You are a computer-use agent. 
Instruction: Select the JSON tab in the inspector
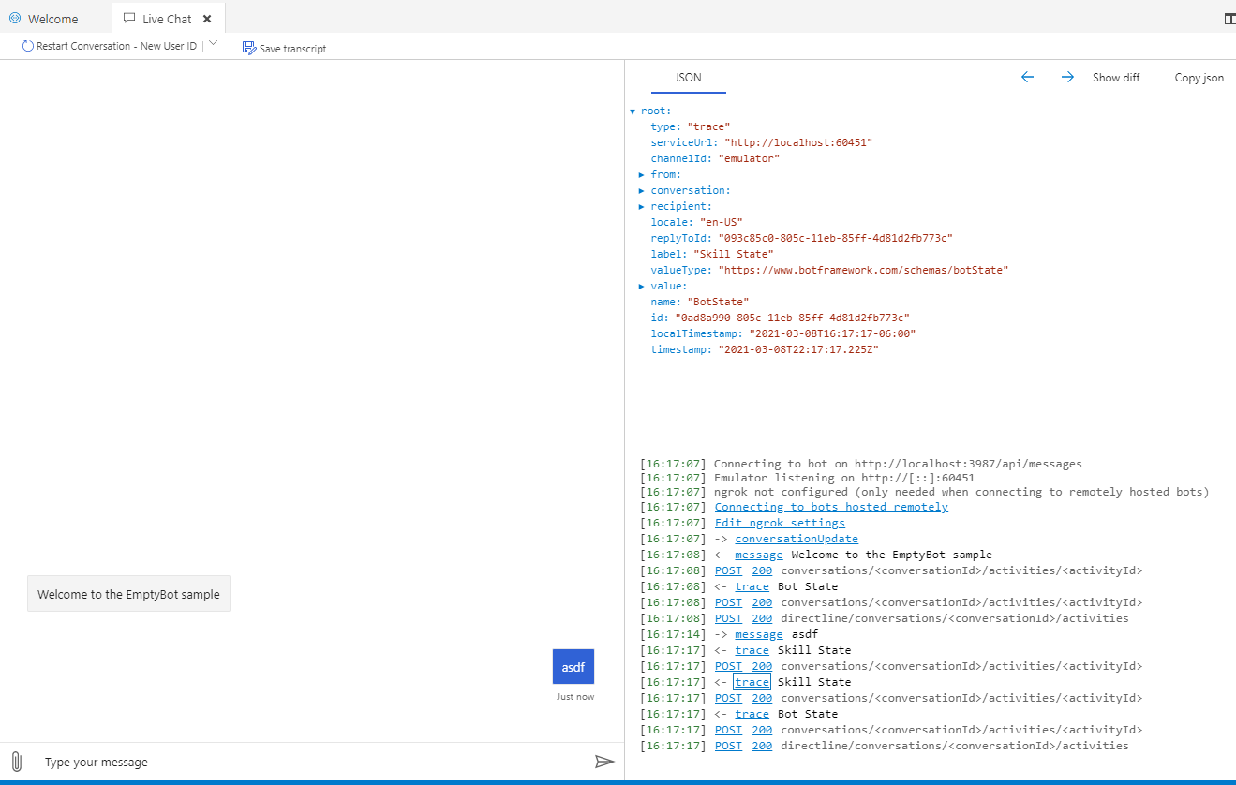[x=688, y=77]
